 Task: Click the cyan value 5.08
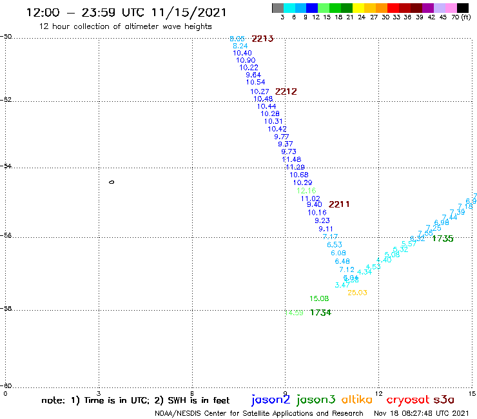[392, 255]
